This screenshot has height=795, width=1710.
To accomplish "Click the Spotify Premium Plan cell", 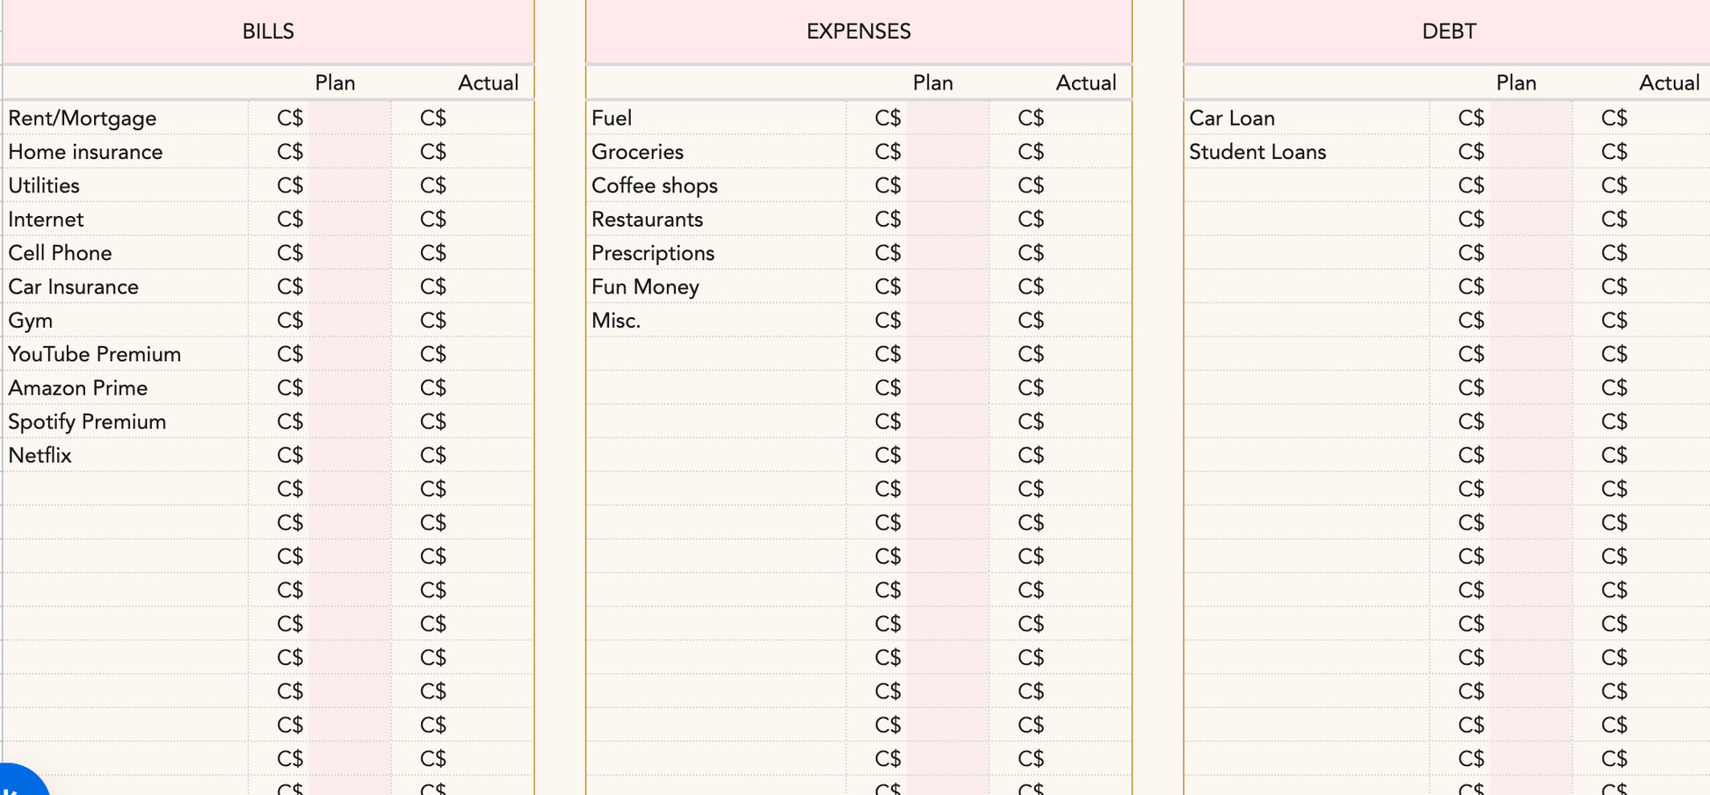I will tap(349, 422).
